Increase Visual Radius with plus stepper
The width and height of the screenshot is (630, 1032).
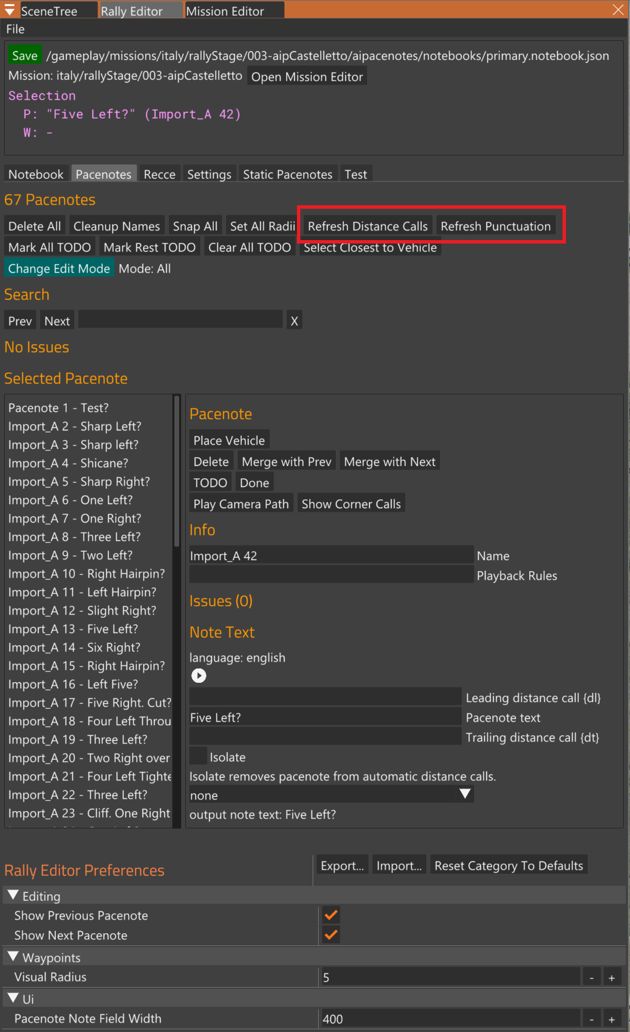(x=612, y=977)
